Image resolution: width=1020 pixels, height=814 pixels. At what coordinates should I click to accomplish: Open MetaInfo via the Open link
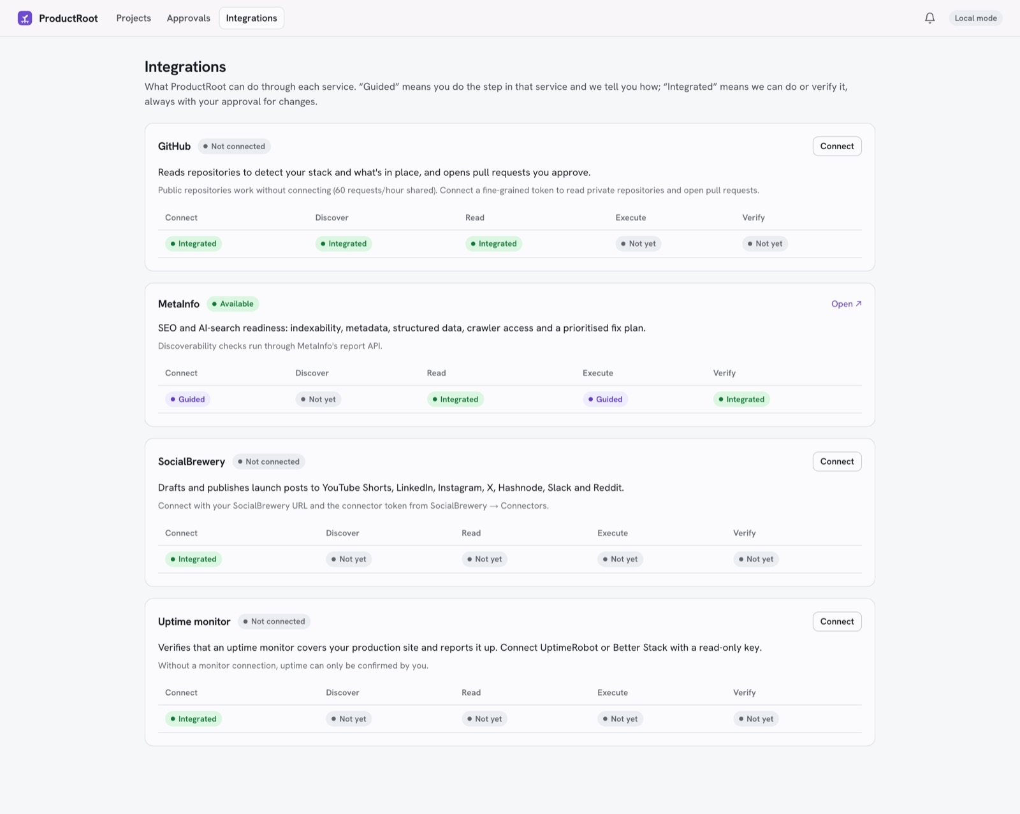846,304
